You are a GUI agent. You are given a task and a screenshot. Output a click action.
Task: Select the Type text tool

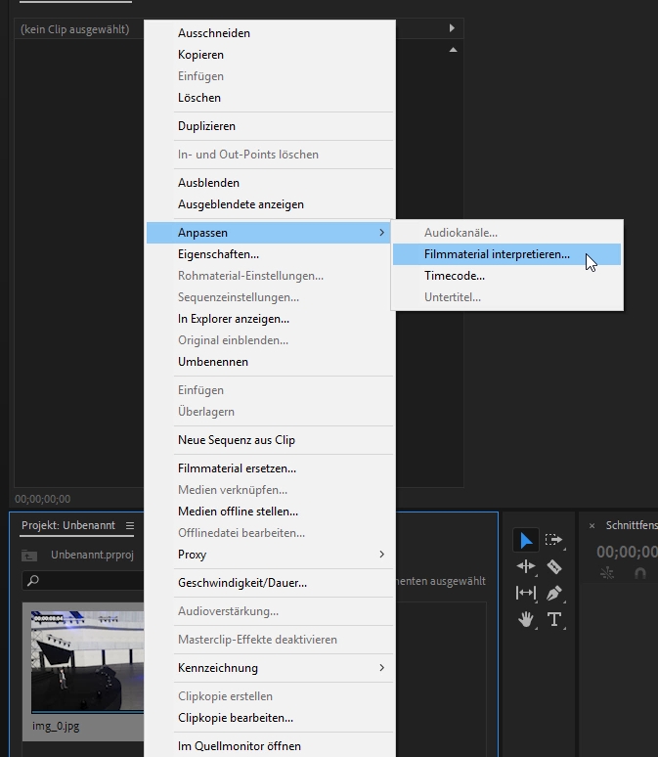pos(554,619)
